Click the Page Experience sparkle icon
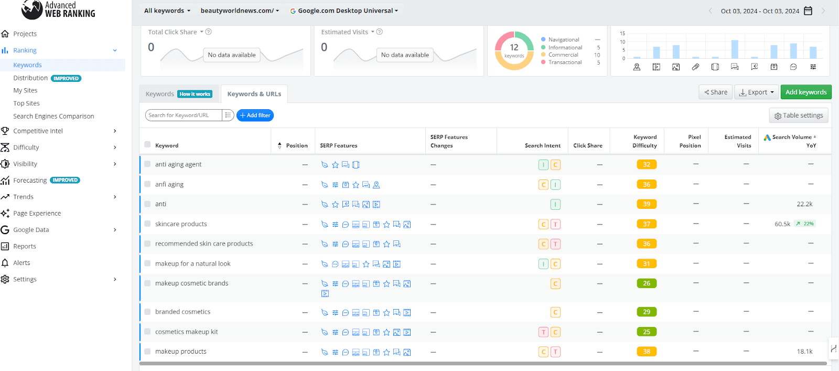839x371 pixels. (5, 213)
